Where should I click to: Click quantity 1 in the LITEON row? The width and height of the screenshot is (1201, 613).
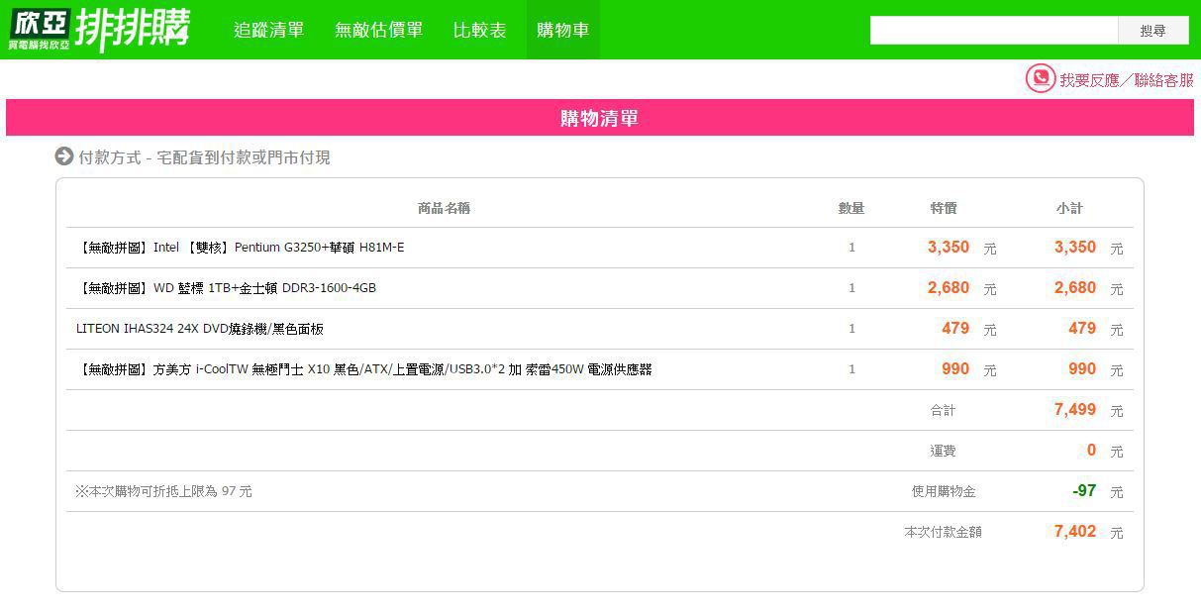(851, 329)
